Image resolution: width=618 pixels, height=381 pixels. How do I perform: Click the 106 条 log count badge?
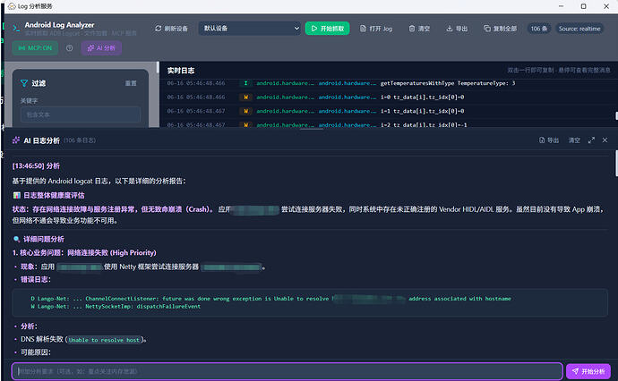[539, 29]
